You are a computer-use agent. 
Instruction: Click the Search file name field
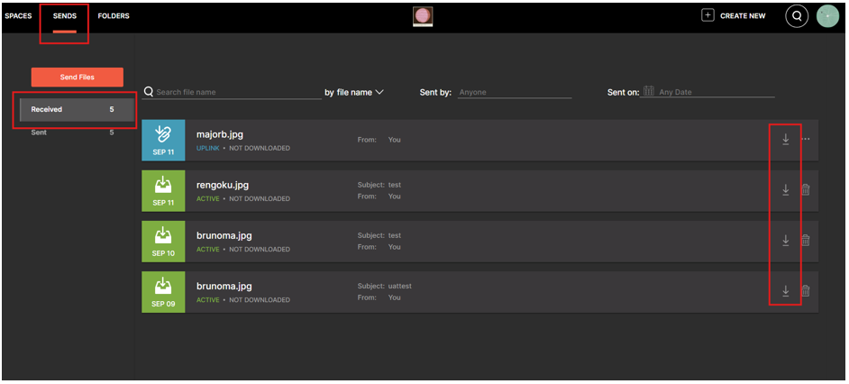237,92
